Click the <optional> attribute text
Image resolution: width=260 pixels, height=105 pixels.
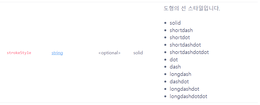pyautogui.click(x=109, y=53)
